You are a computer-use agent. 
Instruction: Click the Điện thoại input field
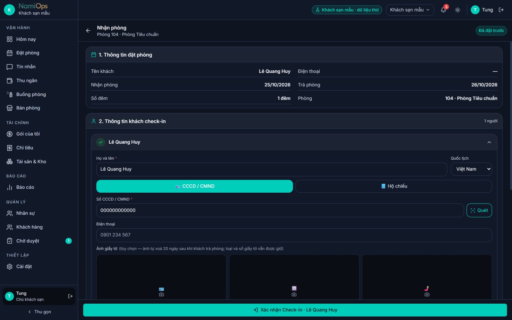click(x=294, y=235)
